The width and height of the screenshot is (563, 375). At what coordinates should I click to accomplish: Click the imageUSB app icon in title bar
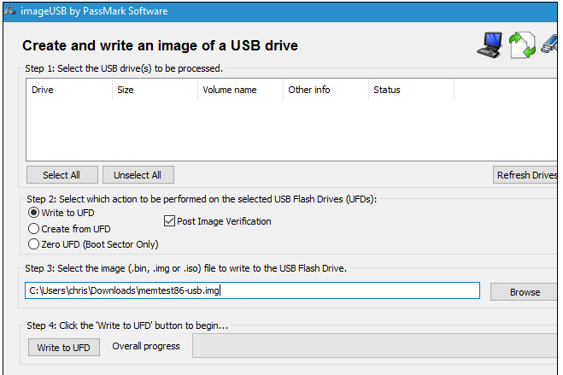pos(9,11)
